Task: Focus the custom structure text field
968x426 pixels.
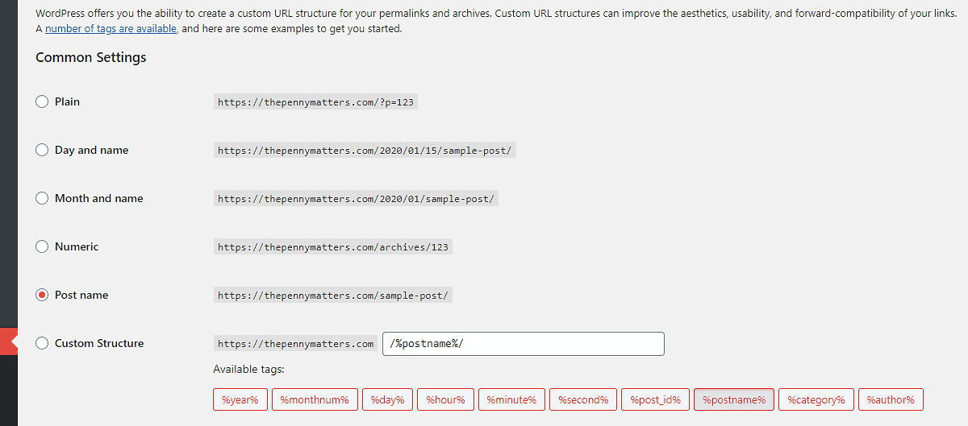Action: click(524, 344)
